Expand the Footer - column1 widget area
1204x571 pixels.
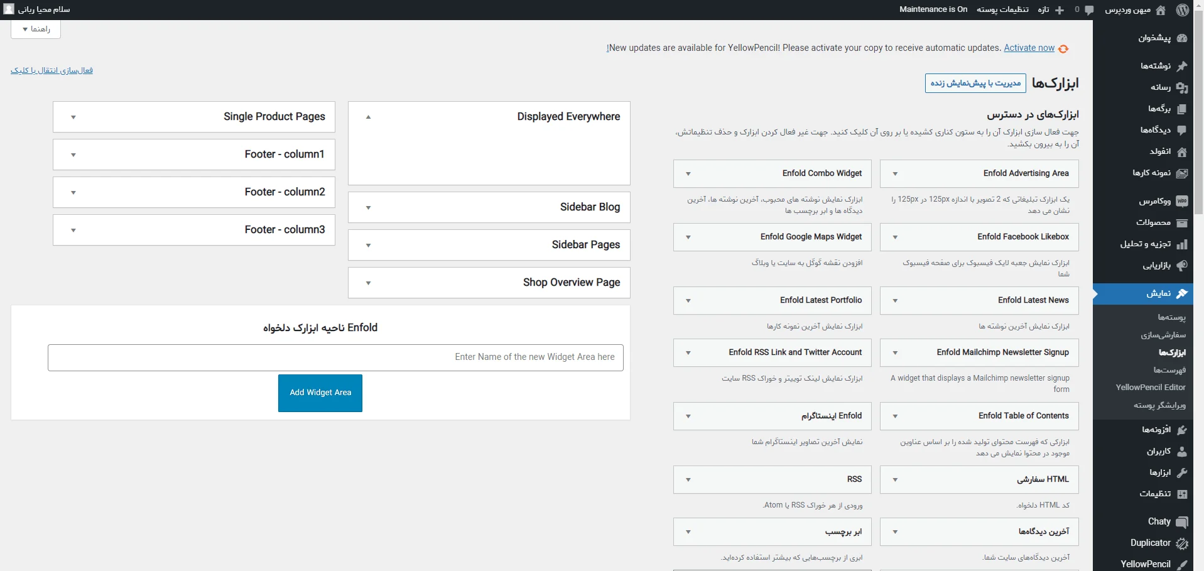73,155
